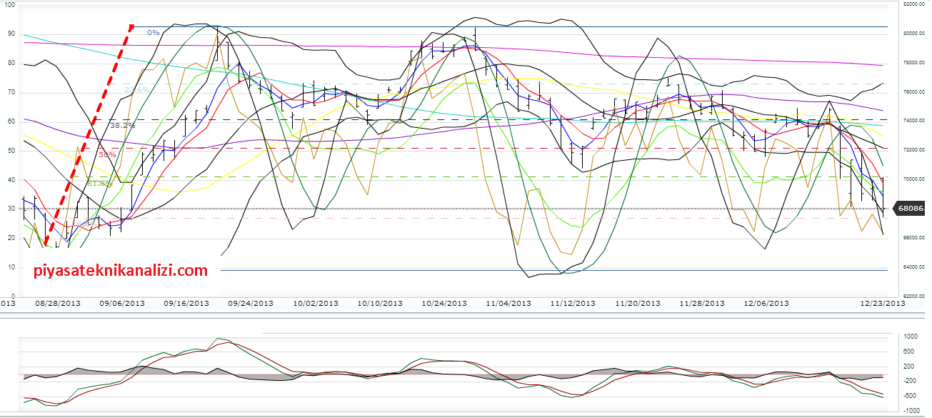
Task: Click the 0% Fibonacci level label
Action: 153,32
